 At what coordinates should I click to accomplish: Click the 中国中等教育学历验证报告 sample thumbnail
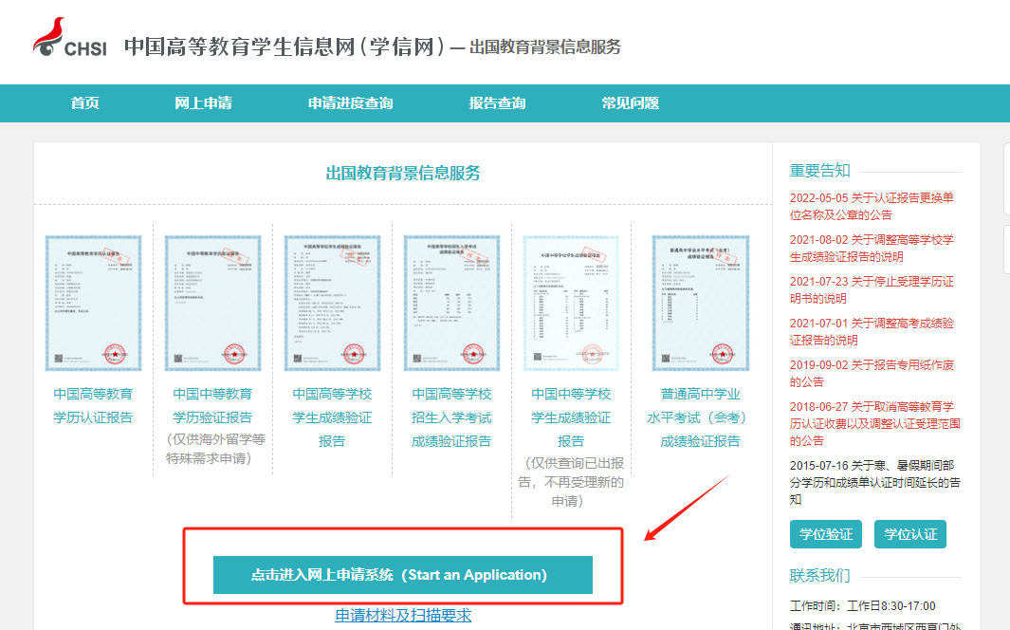tap(212, 304)
